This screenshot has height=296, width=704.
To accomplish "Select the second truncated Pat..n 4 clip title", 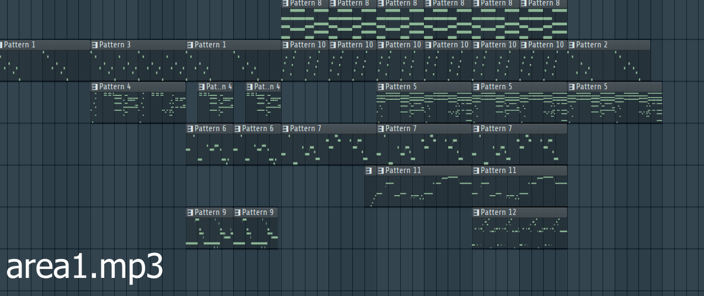I will pyautogui.click(x=267, y=87).
